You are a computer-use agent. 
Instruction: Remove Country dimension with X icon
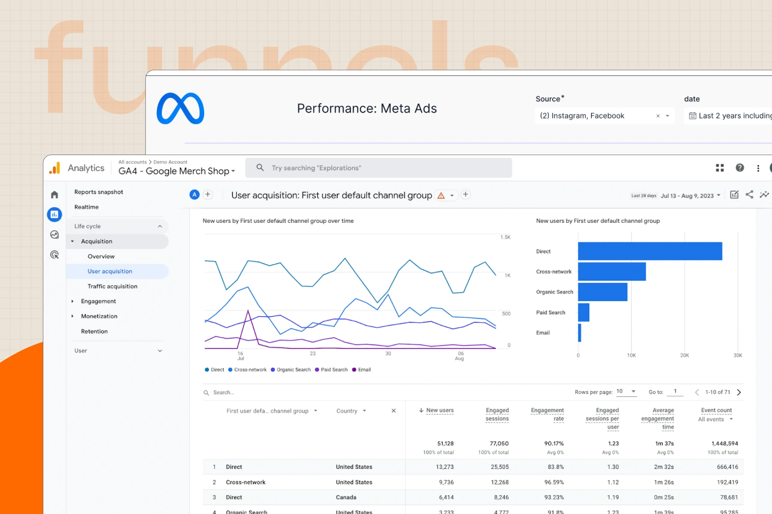393,411
